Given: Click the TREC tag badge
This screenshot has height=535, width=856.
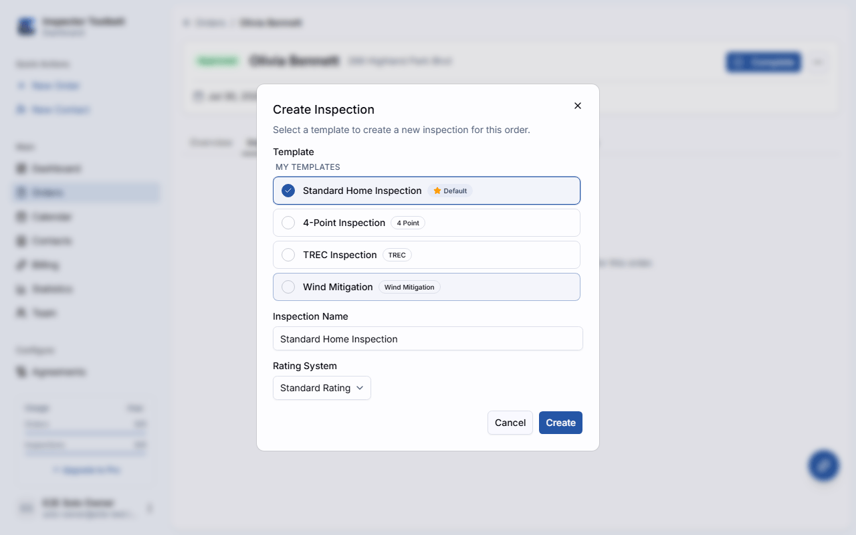Looking at the screenshot, I should 397,255.
